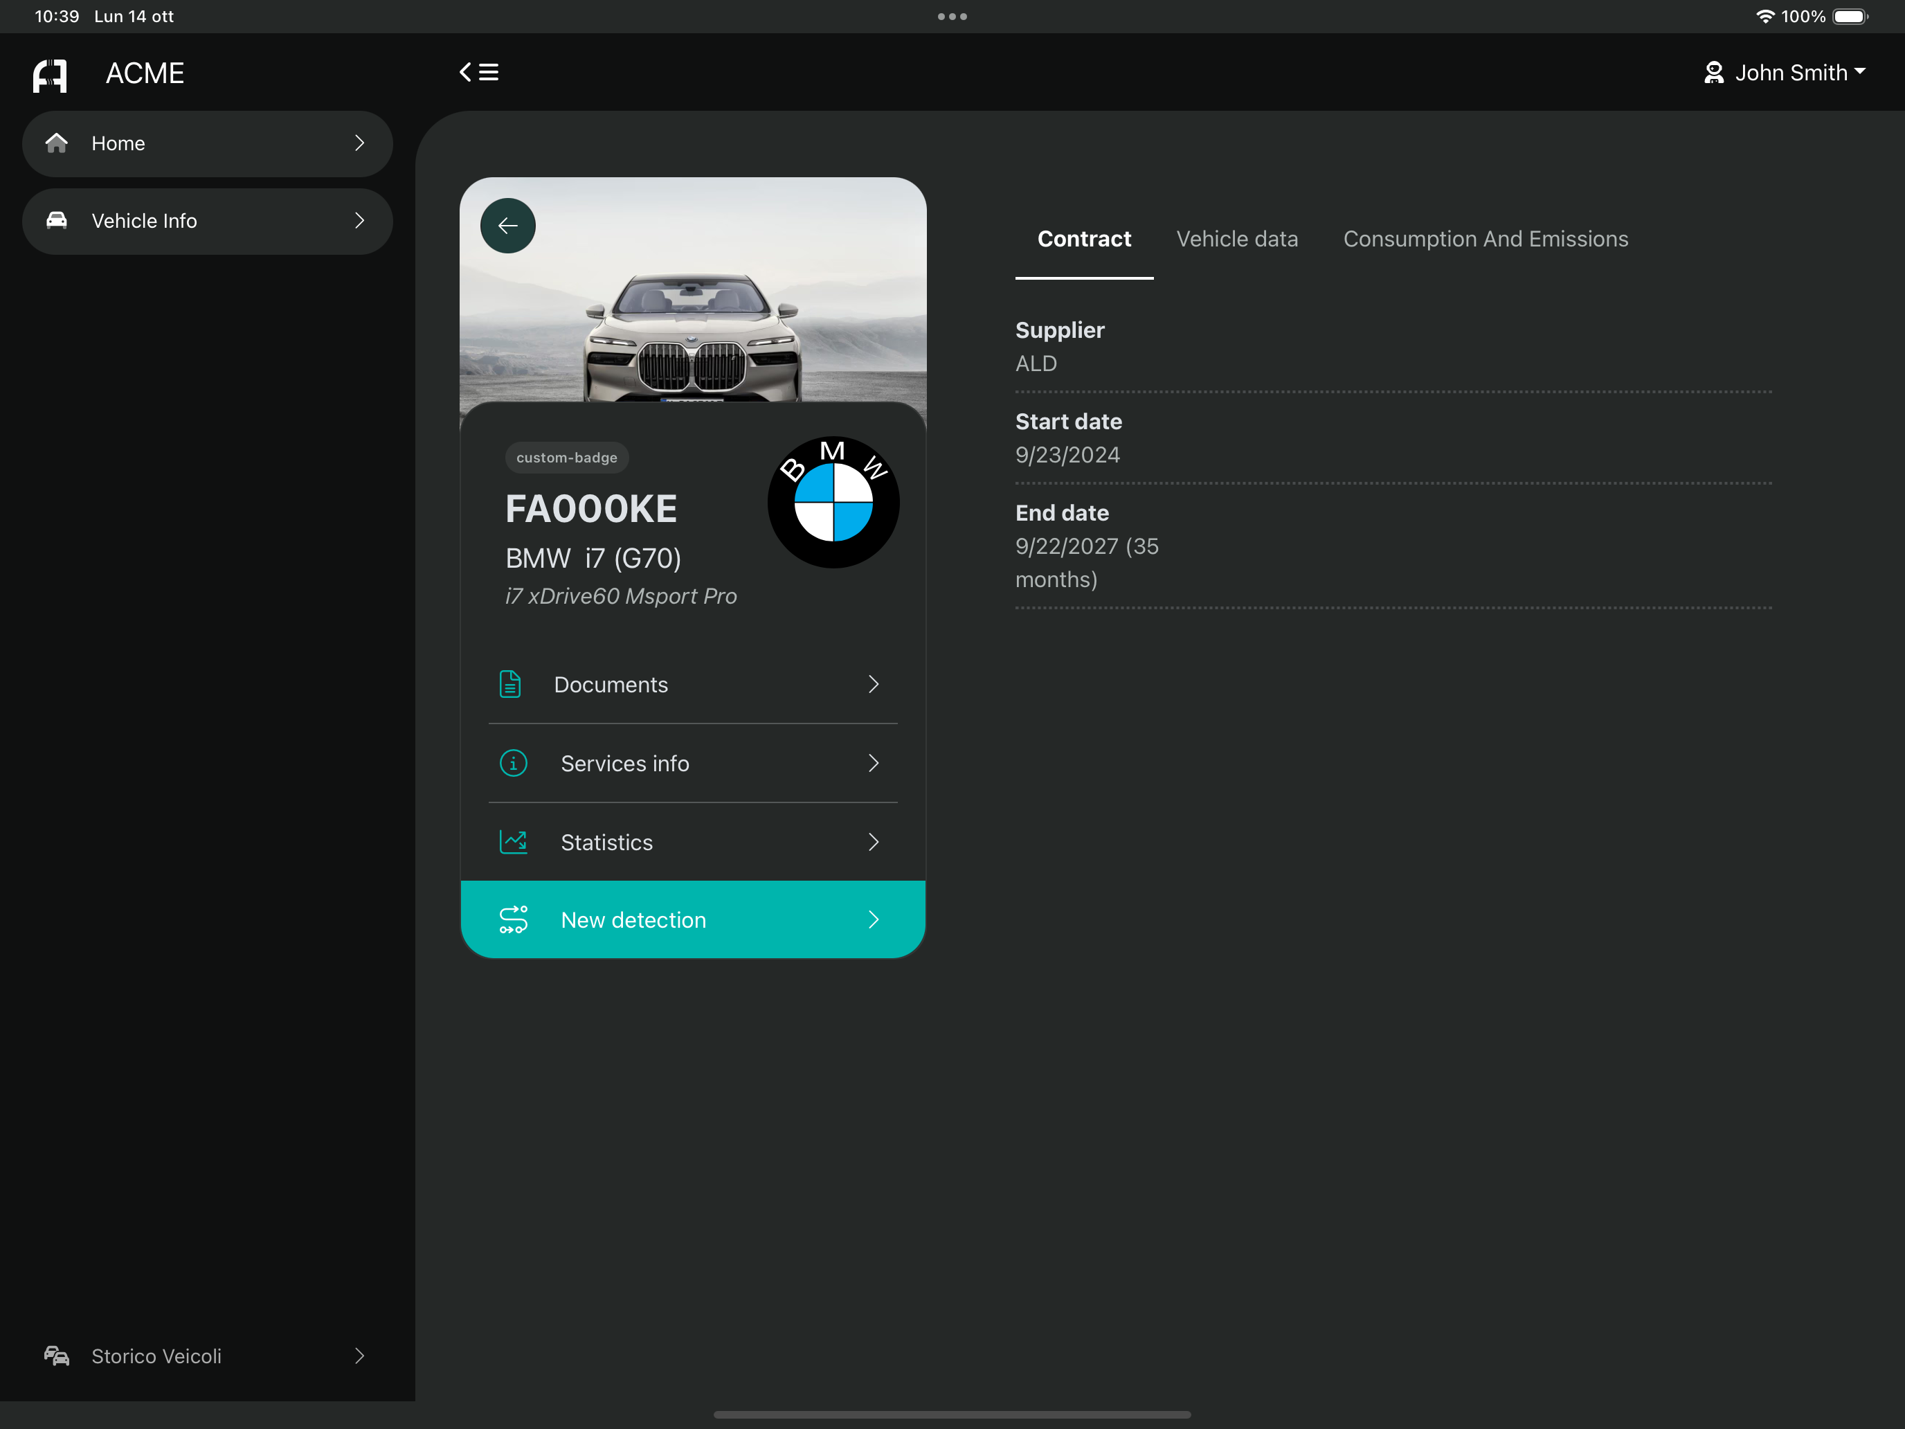
Task: Open the Home menu item
Action: pos(208,144)
